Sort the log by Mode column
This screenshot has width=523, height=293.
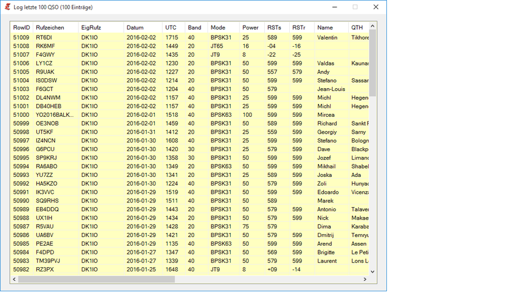tap(218, 27)
